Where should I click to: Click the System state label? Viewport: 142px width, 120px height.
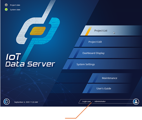coord(15,10)
